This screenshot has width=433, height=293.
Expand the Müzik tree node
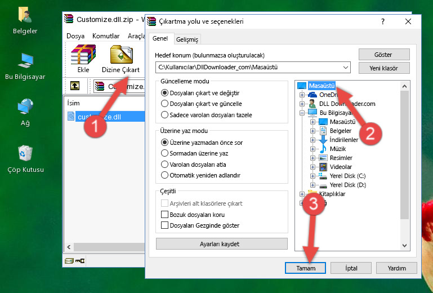(313, 149)
